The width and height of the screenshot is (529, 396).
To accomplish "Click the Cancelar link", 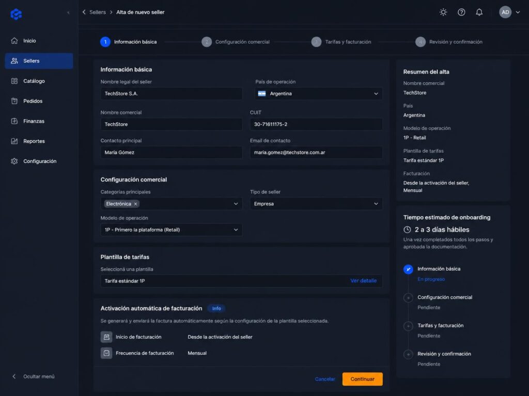I will (x=325, y=379).
